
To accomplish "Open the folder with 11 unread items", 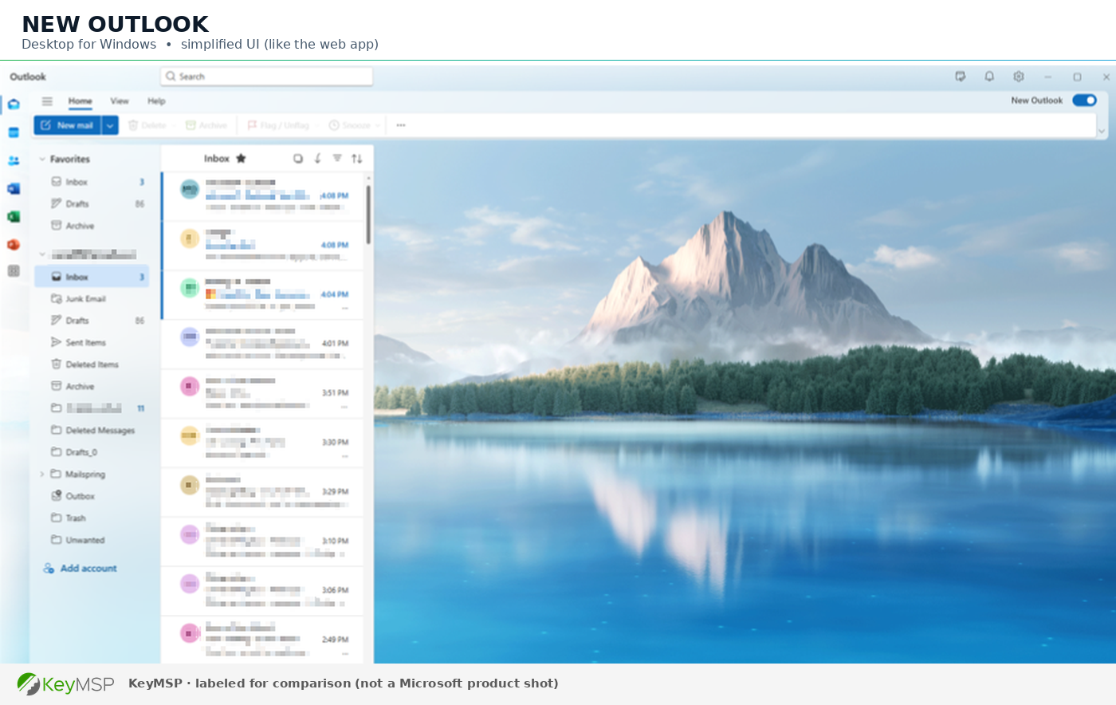I will (92, 408).
